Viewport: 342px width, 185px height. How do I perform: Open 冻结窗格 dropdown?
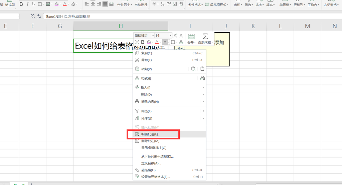coord(331,5)
